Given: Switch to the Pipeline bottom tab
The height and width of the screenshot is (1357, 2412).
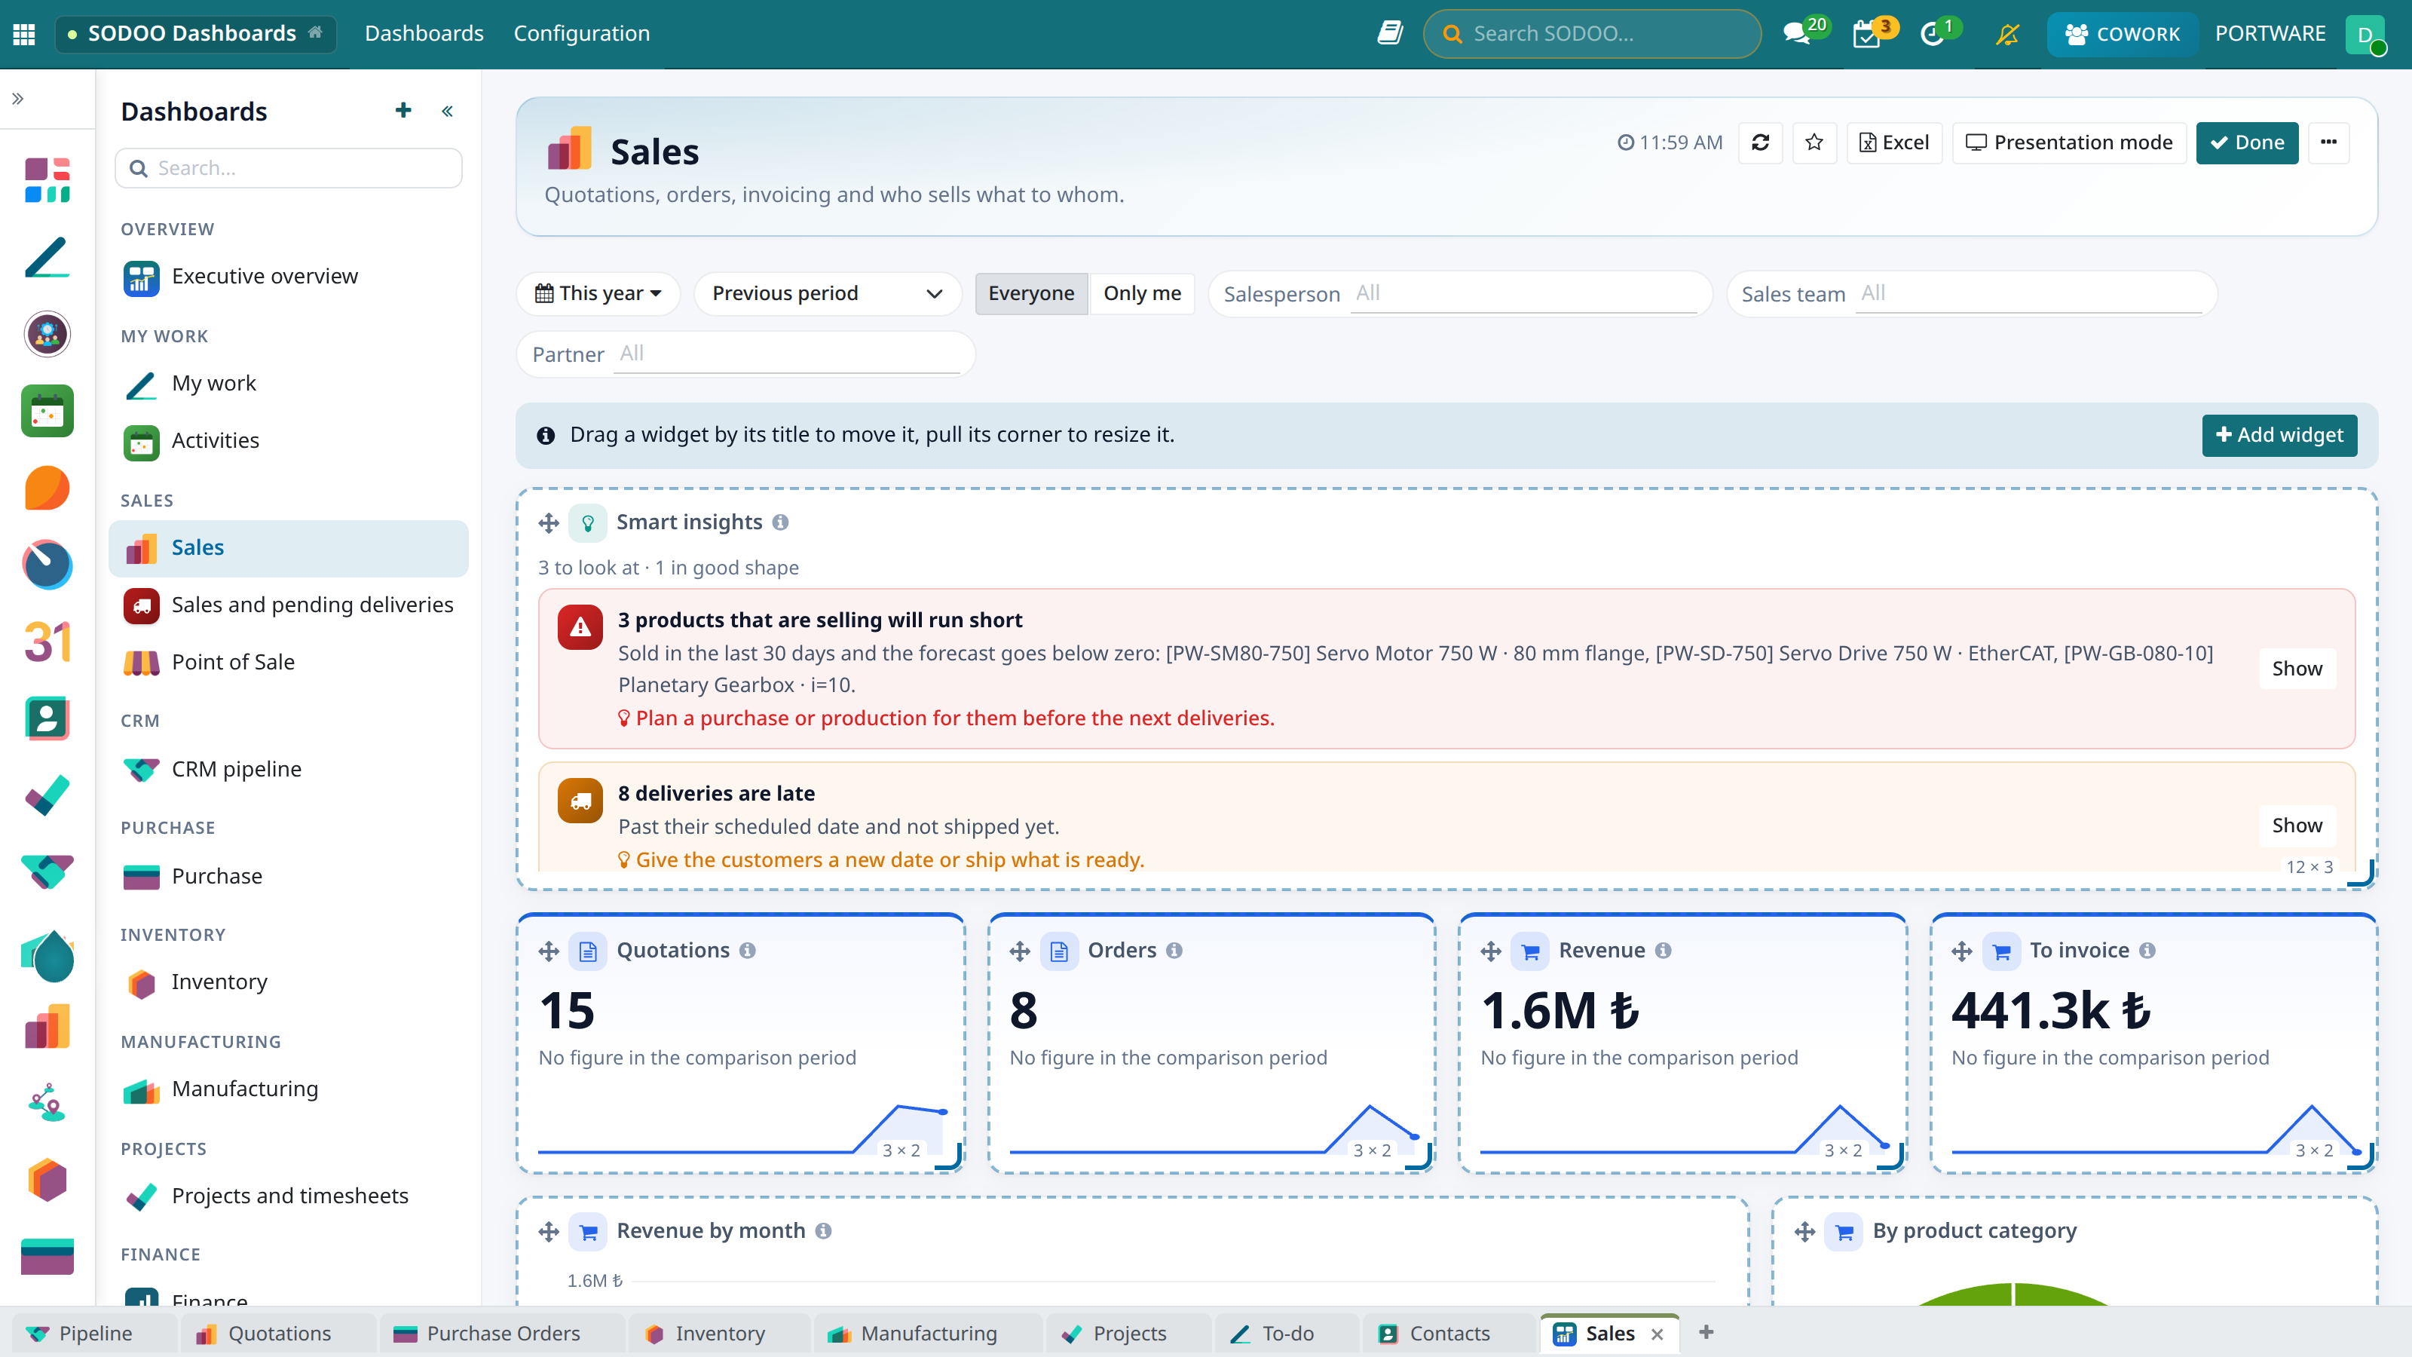Looking at the screenshot, I should [93, 1333].
